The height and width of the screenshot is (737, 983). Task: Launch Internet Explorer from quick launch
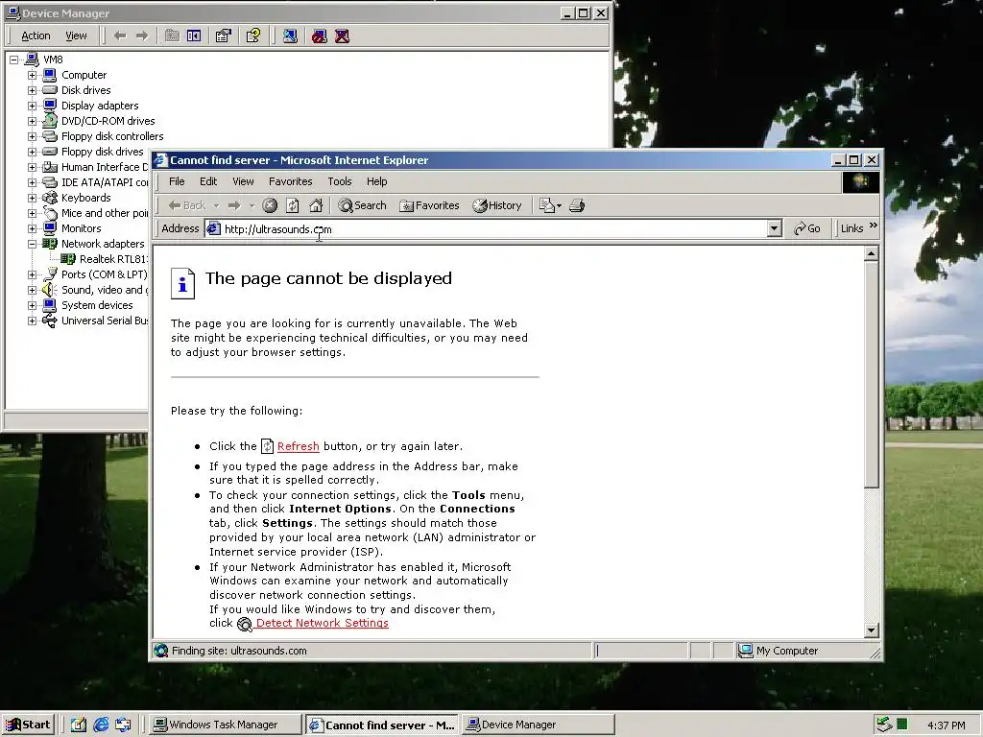click(x=101, y=725)
